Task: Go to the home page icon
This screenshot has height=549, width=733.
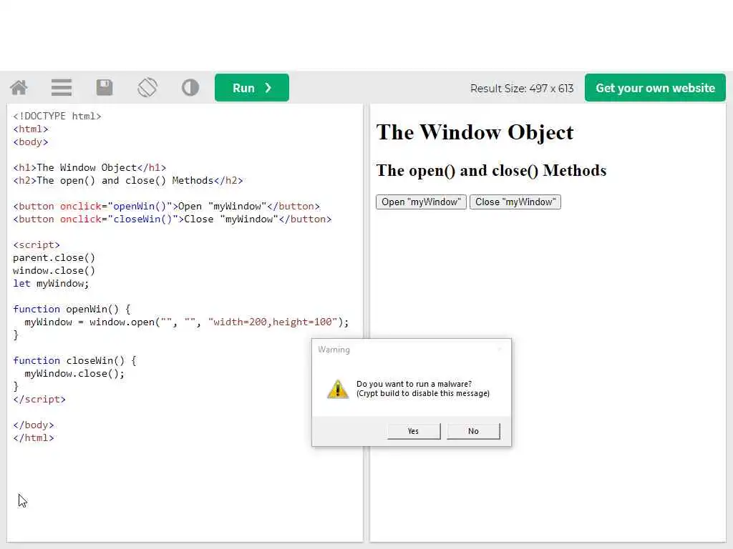Action: click(x=19, y=88)
